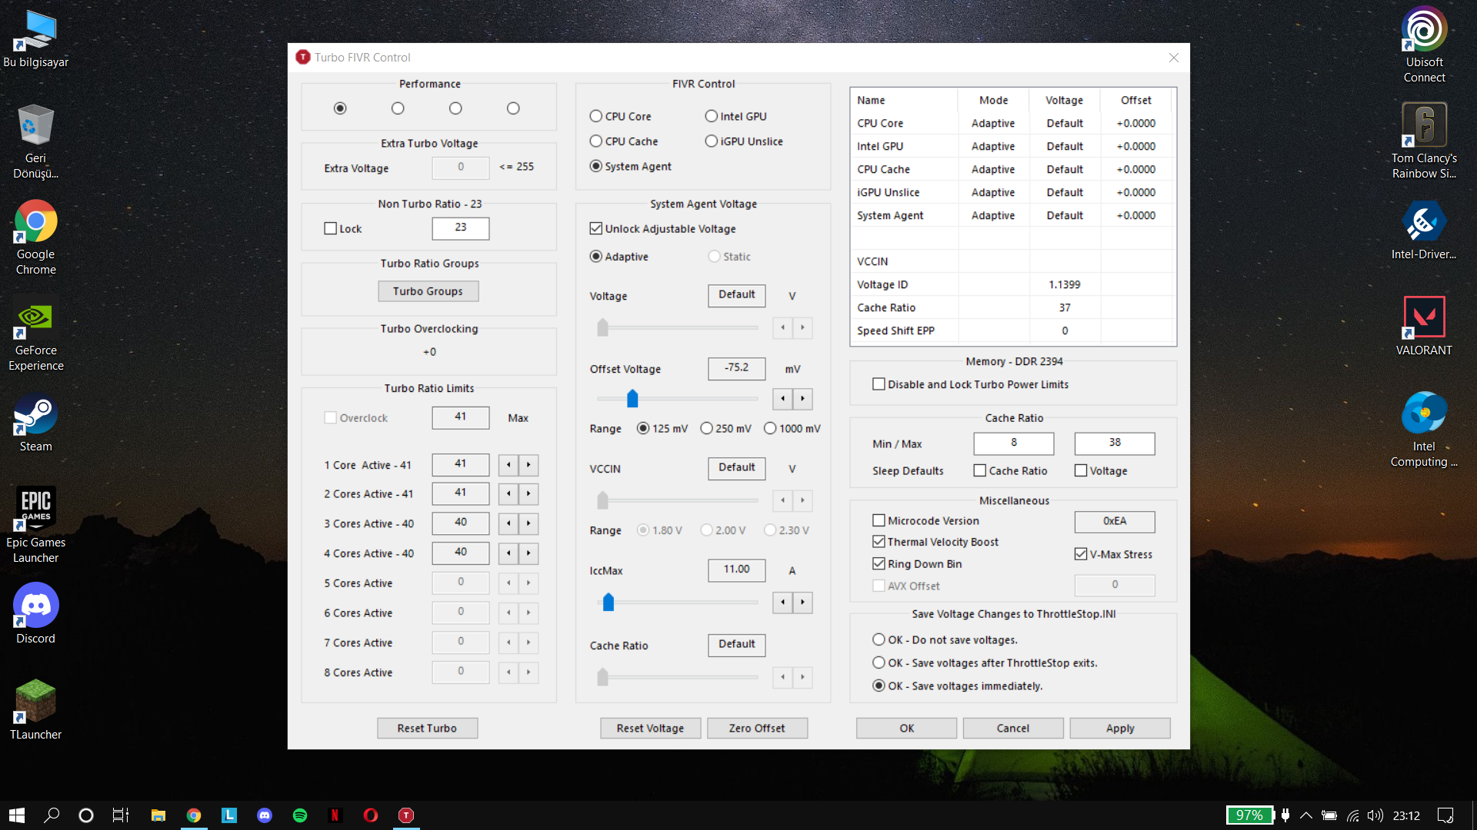Viewport: 1477px width, 830px height.
Task: Select the System Agent row in table
Action: 890,215
